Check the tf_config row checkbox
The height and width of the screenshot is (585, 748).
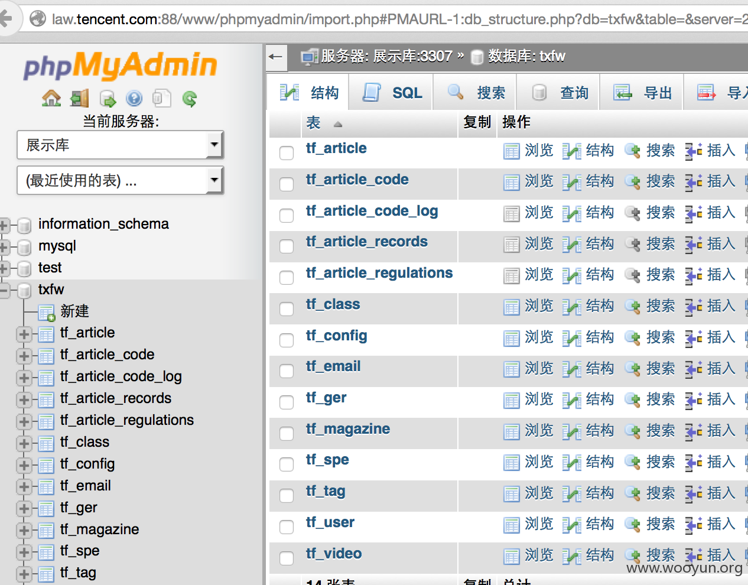tap(287, 340)
